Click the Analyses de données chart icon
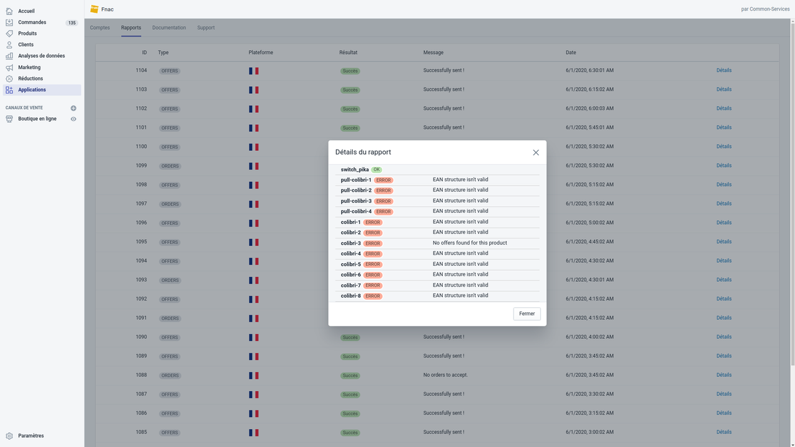This screenshot has height=447, width=795. (9, 56)
